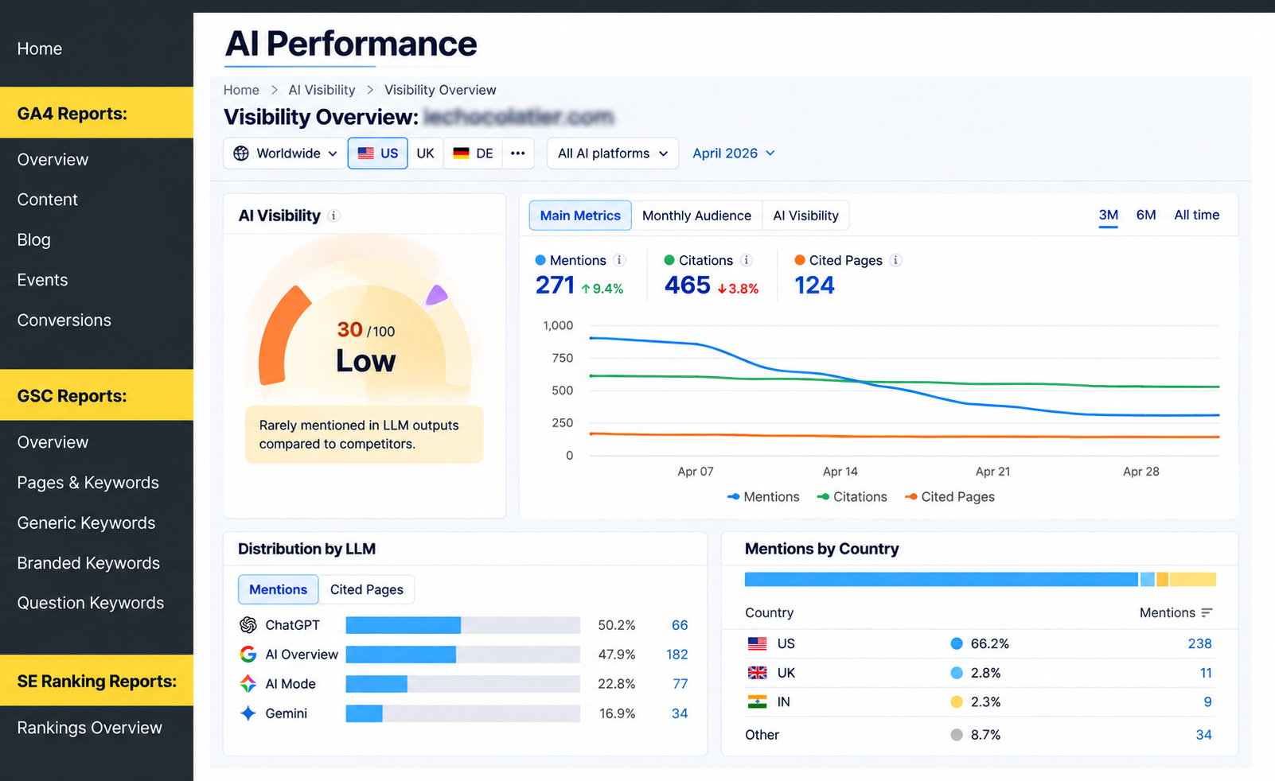This screenshot has height=781, width=1275.
Task: Open the April 2026 date dropdown
Action: coord(734,153)
